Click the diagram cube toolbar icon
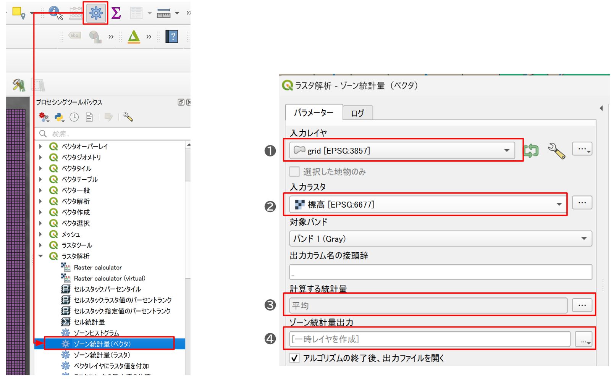Image resolution: width=611 pixels, height=384 pixels. pos(95,37)
